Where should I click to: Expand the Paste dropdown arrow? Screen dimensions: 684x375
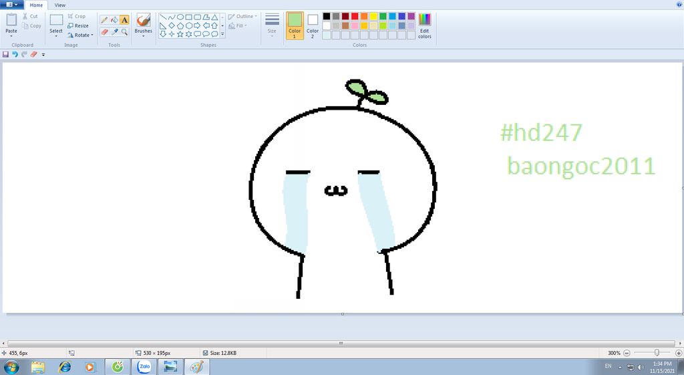tap(11, 36)
